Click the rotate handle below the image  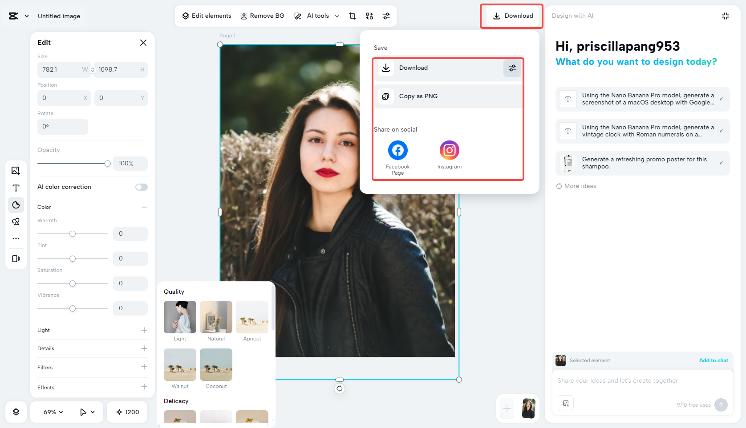[x=340, y=389]
